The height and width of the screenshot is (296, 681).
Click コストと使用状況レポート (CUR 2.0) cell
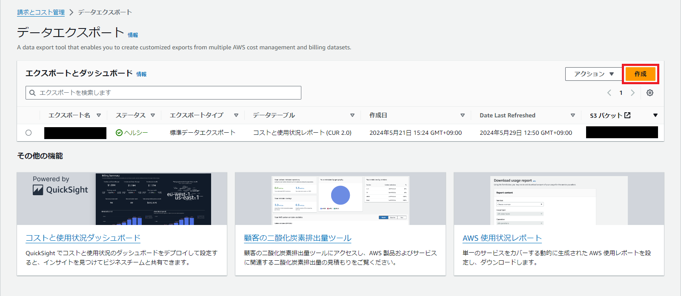tap(302, 133)
